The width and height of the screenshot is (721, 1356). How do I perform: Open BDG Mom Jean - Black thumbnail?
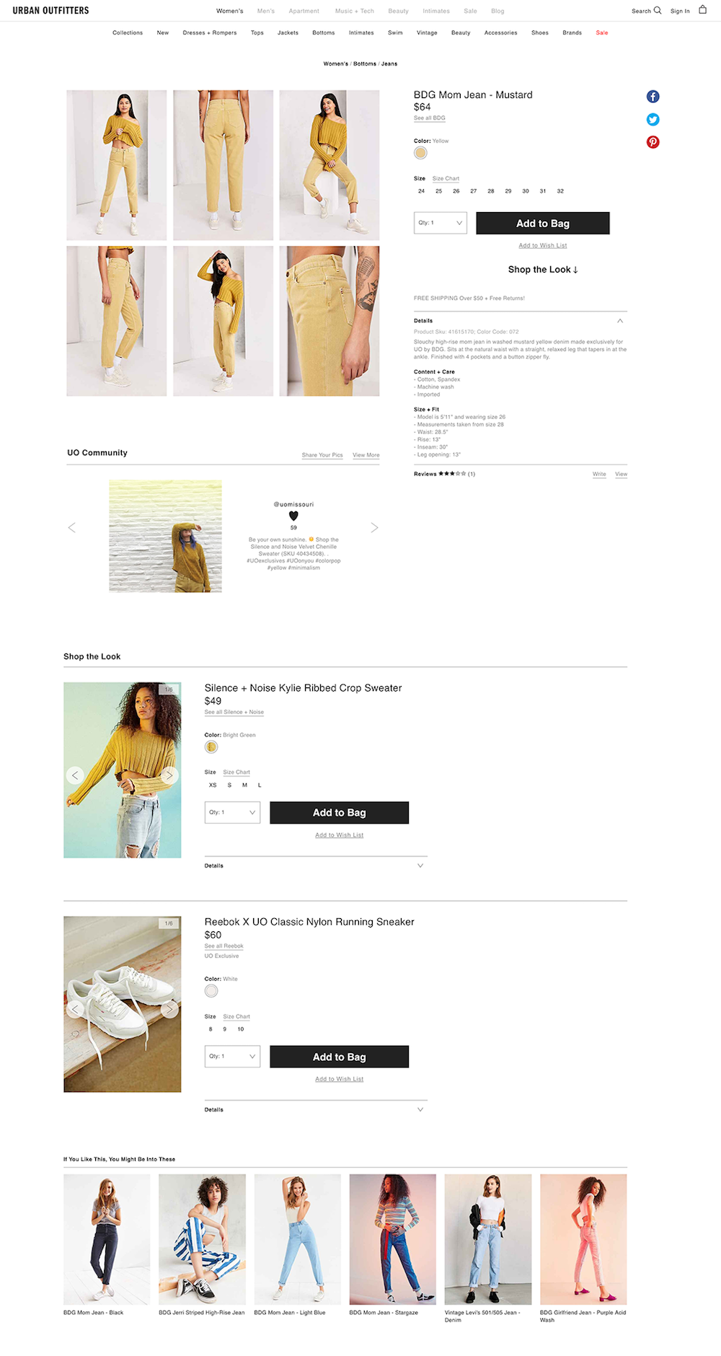(x=107, y=1239)
